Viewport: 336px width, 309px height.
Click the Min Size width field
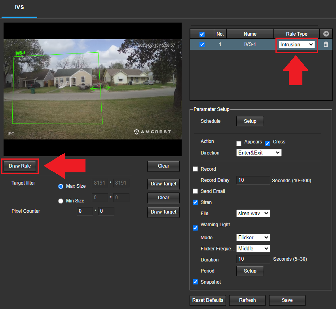(x=100, y=198)
